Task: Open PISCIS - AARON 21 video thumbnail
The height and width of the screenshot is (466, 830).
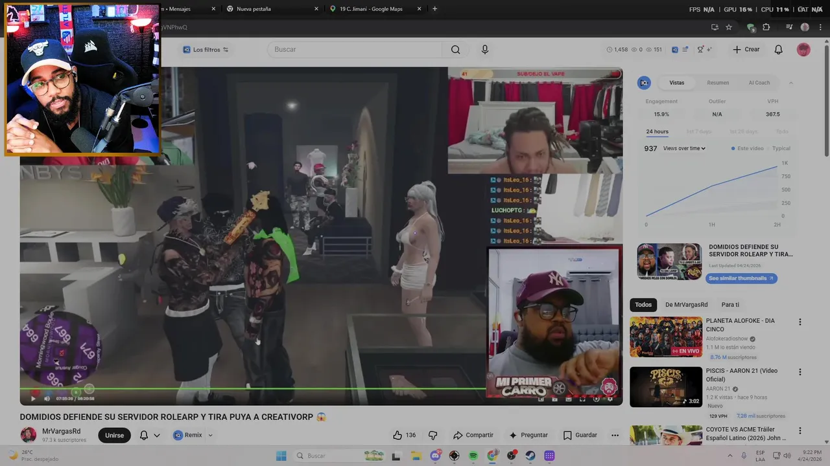Action: tap(666, 387)
